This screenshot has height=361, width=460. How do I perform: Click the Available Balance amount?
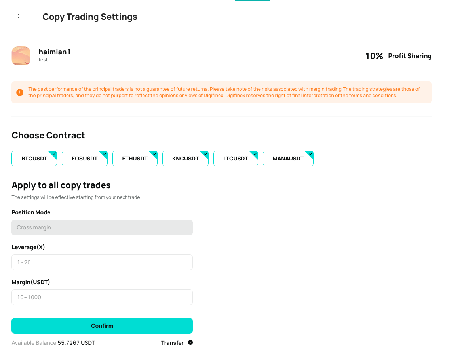pyautogui.click(x=76, y=343)
